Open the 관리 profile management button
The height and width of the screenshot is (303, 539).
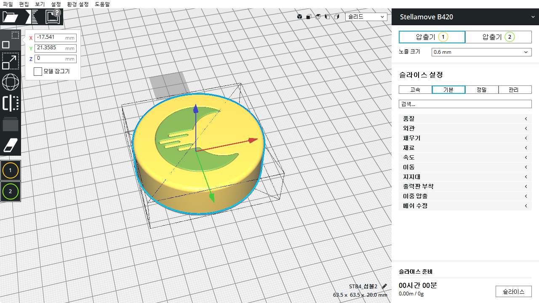515,90
